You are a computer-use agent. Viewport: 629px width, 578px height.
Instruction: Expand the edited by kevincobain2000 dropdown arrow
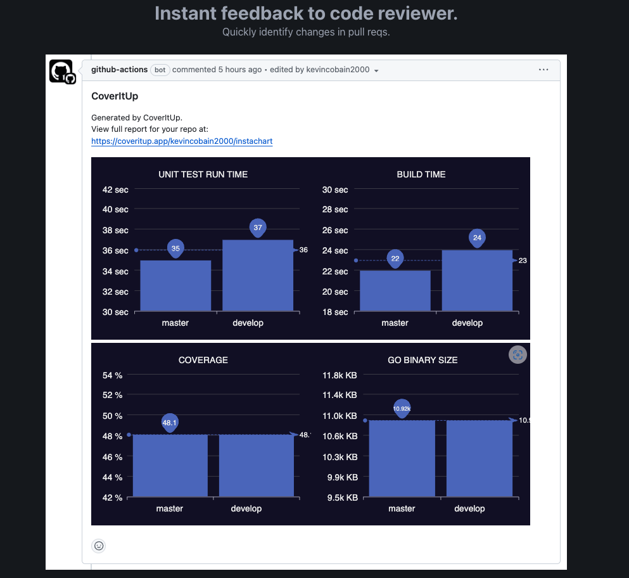click(x=376, y=70)
